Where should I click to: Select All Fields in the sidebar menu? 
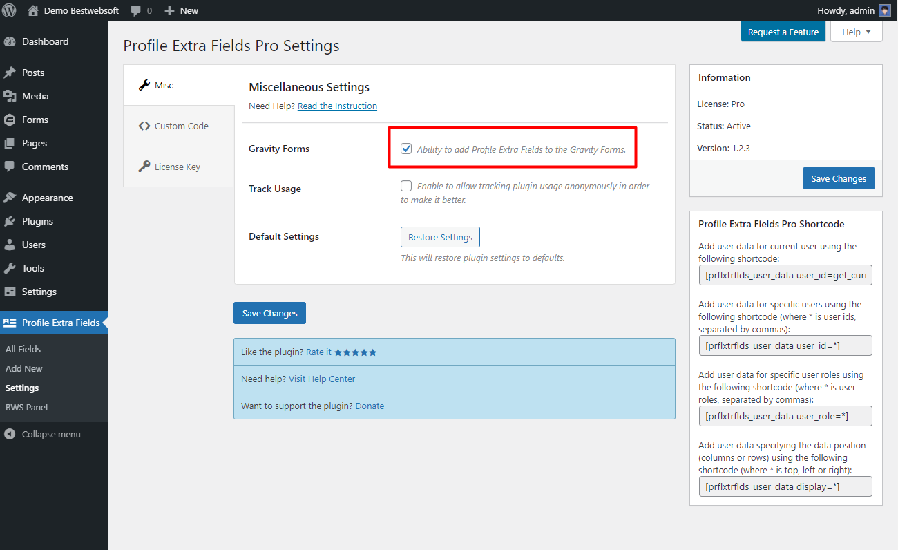[x=23, y=349]
